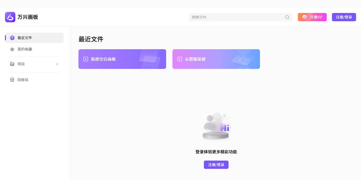Click the heart icon inside the 开通VIP button

(x=304, y=17)
